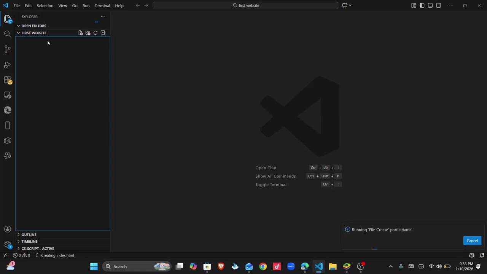
Task: Open the Edit menu
Action: click(28, 6)
